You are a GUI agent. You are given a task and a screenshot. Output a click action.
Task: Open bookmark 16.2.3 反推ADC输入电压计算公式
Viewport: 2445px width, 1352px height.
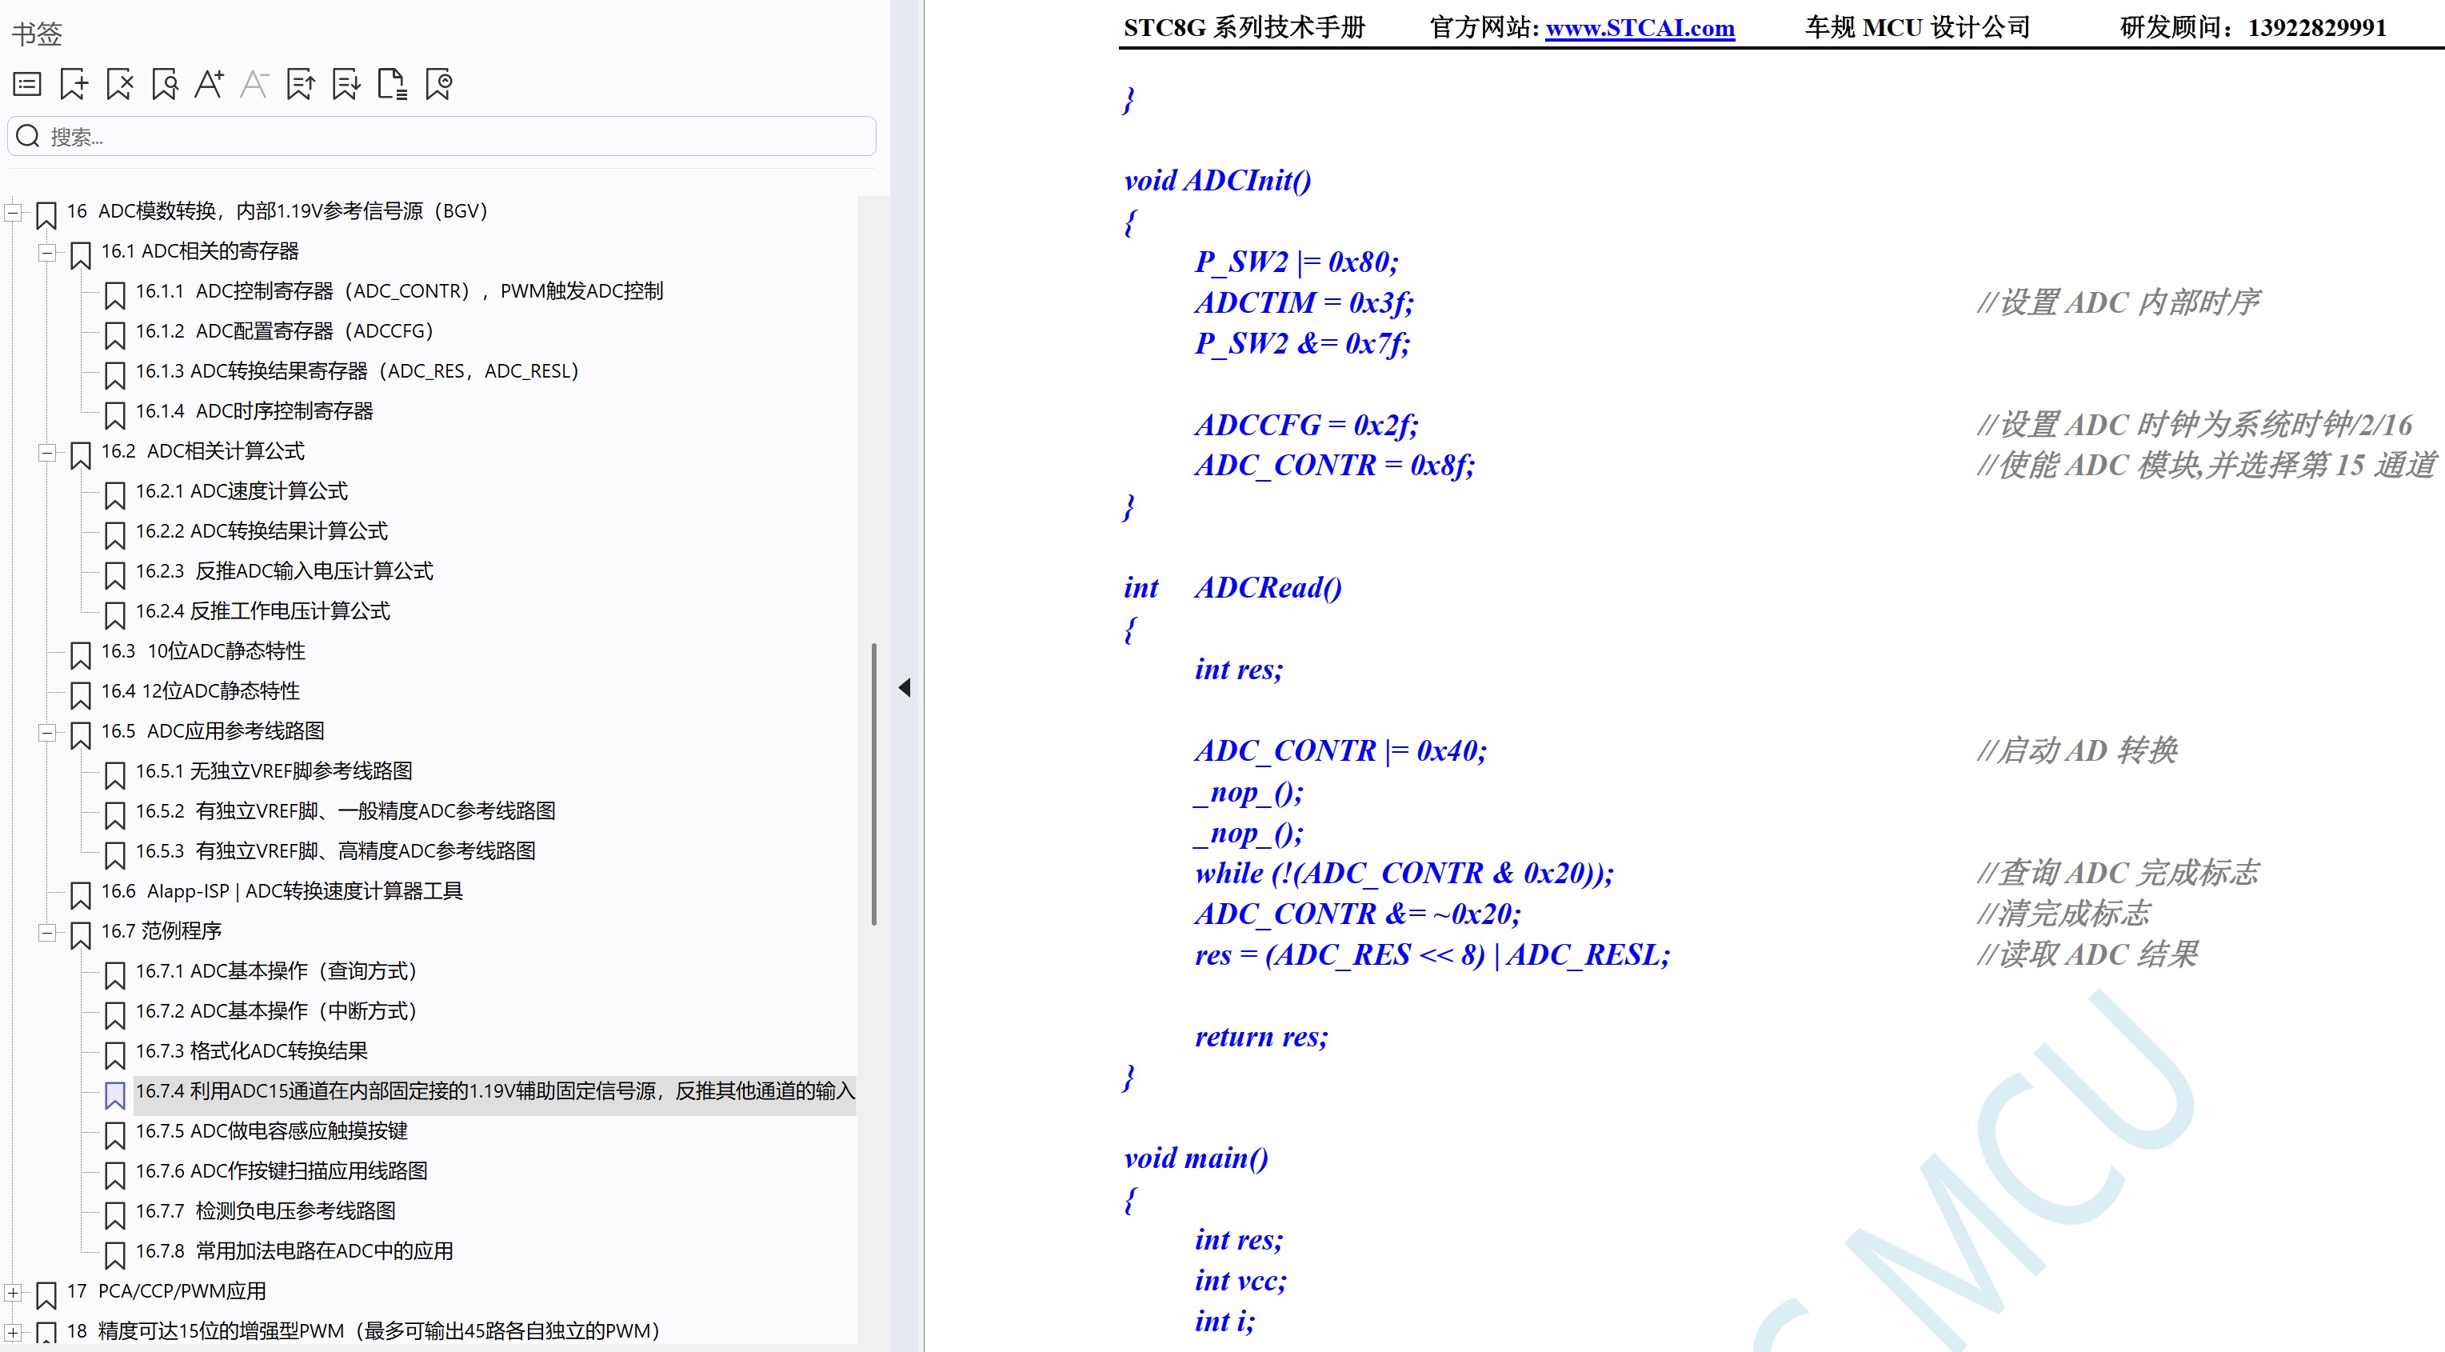click(x=284, y=570)
